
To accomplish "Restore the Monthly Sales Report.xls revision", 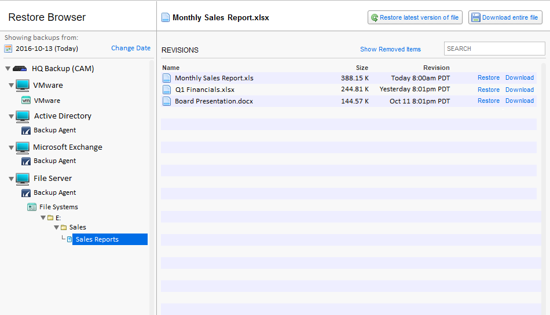I will click(489, 77).
